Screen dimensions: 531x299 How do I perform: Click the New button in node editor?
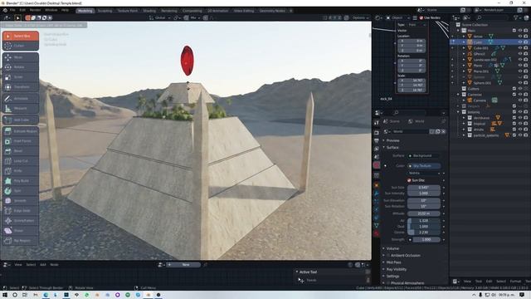tap(186, 265)
